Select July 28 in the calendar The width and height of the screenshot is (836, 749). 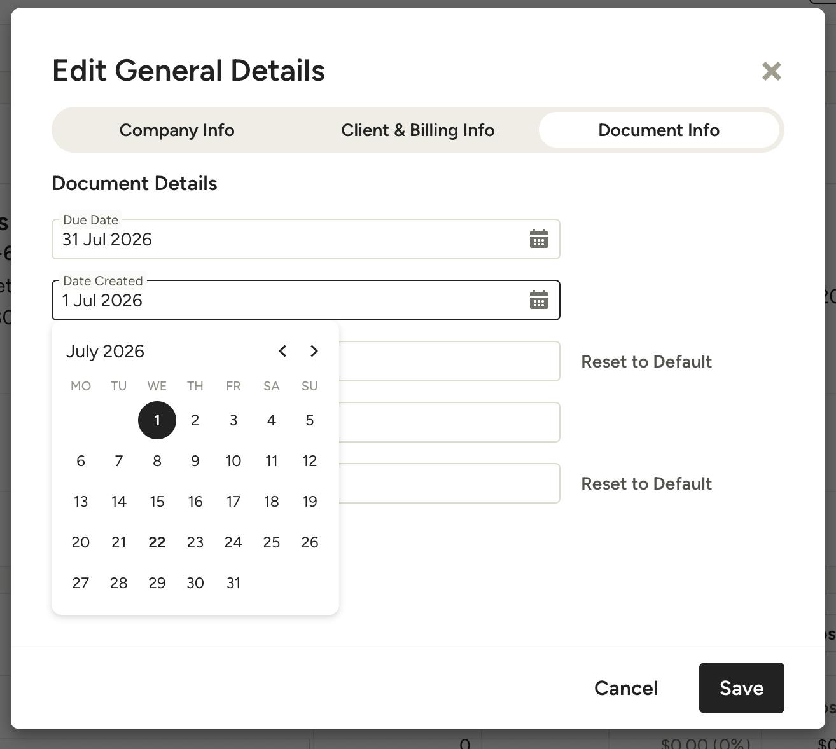click(119, 583)
